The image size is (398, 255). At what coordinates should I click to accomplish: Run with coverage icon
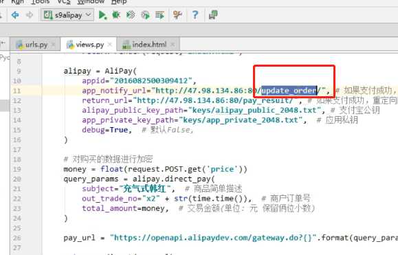pos(131,15)
